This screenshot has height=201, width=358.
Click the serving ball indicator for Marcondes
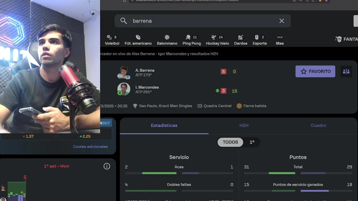point(217,91)
